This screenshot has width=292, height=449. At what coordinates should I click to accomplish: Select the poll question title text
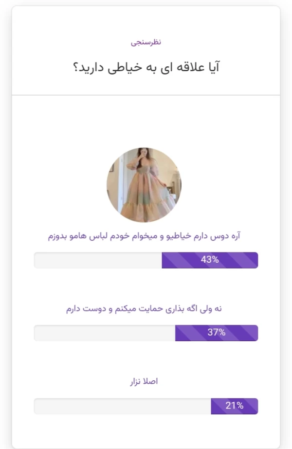click(x=146, y=67)
